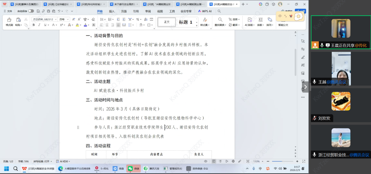Switch to the 插入 ribbon tab

pyautogui.click(x=112, y=11)
